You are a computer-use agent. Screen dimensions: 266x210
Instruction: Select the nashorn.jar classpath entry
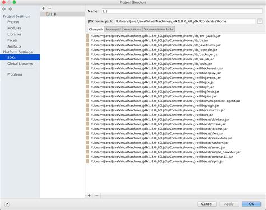click(x=160, y=143)
